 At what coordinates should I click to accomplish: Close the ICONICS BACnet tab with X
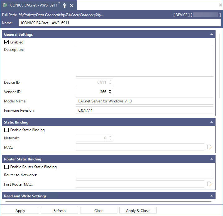coord(72,6)
